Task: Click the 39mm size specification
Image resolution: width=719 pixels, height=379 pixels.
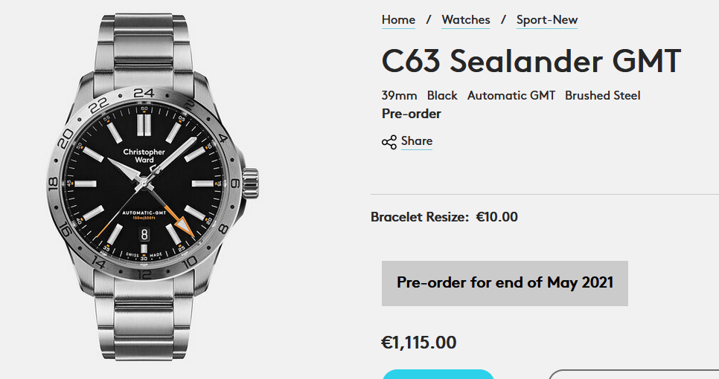Action: pyautogui.click(x=399, y=96)
